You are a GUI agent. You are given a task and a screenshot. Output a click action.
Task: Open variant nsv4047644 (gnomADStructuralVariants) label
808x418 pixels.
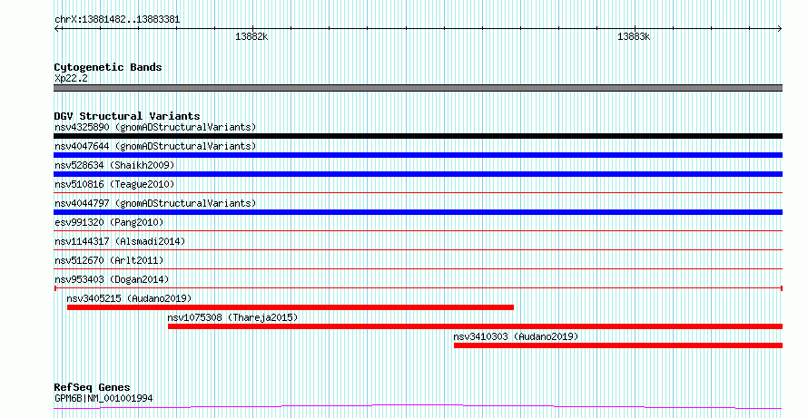coord(155,146)
